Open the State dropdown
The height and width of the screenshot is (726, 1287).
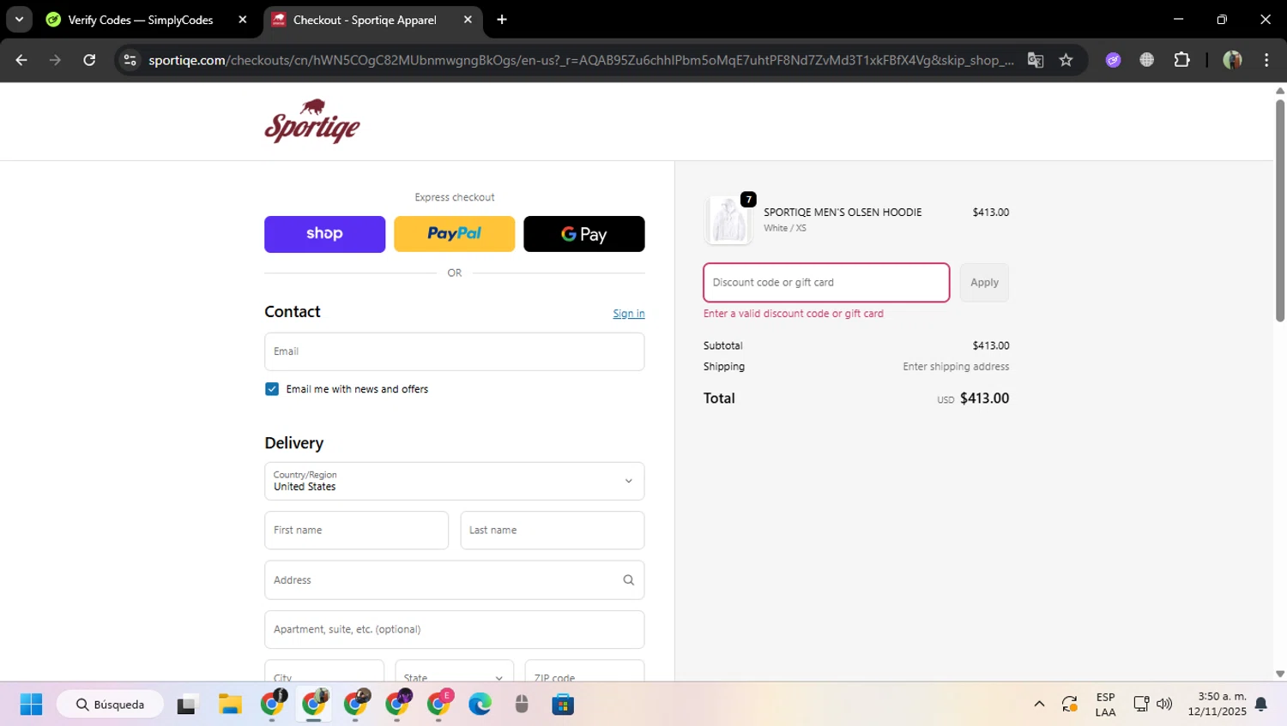pyautogui.click(x=454, y=671)
